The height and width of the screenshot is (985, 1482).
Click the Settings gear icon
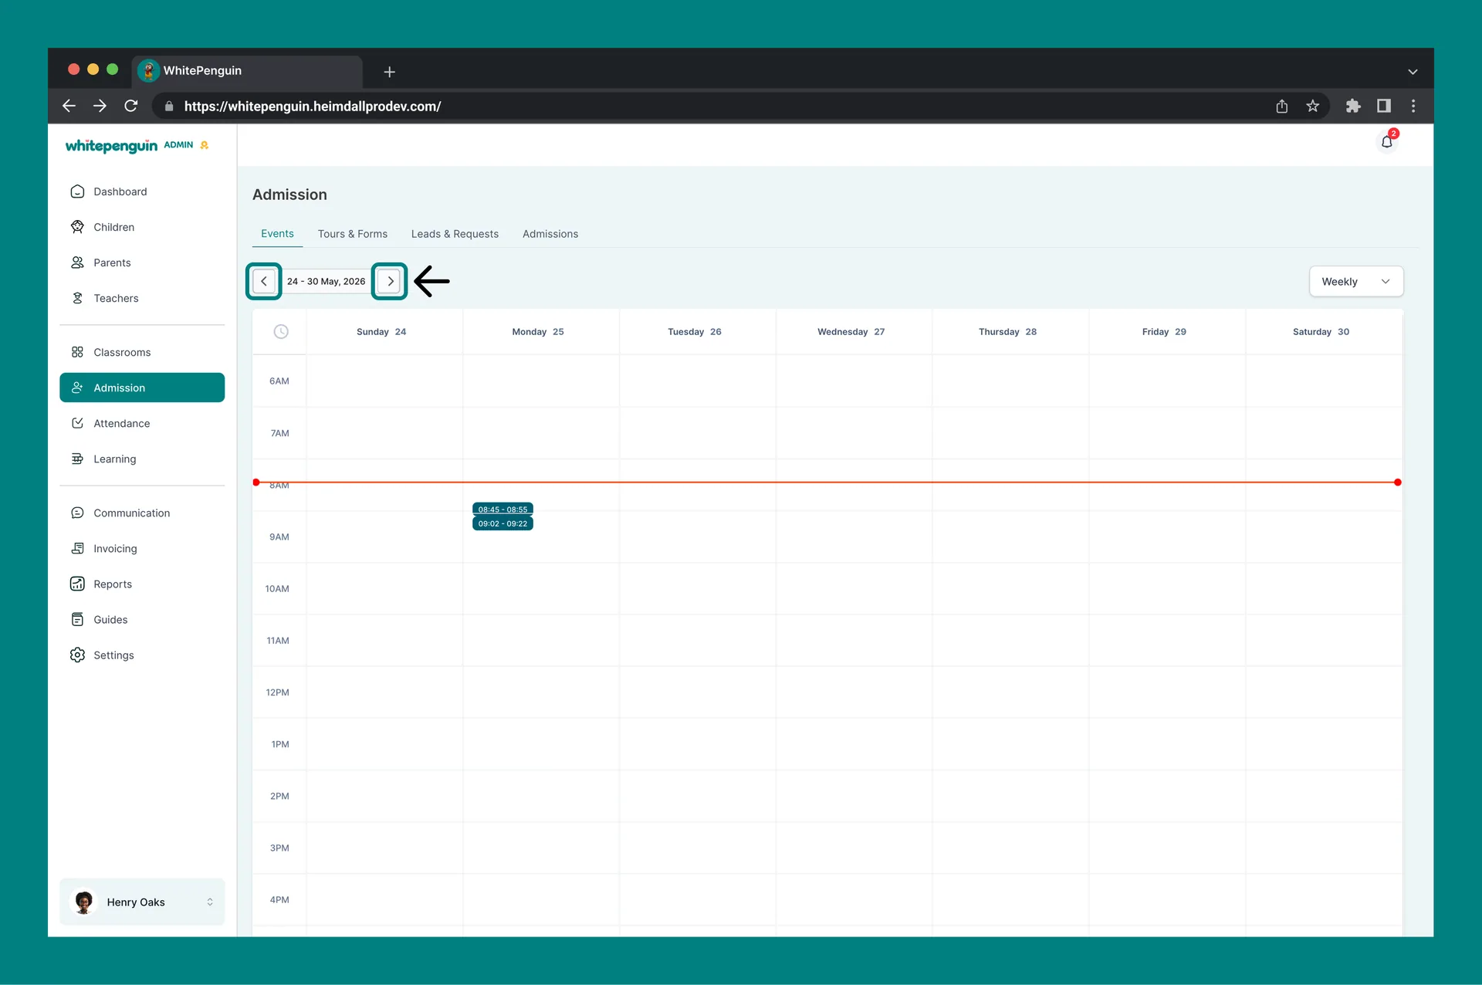pyautogui.click(x=77, y=655)
